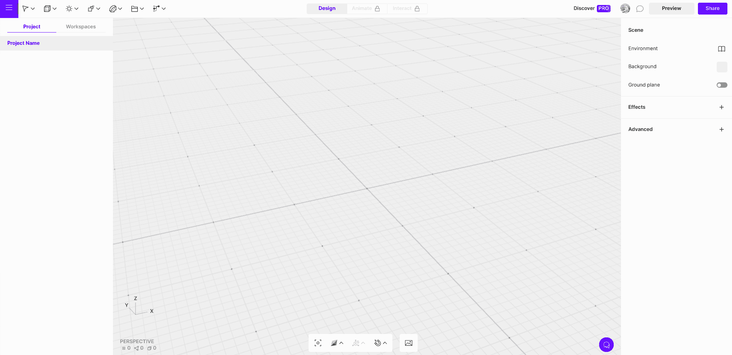
Task: Click the object count stat icon
Action: pos(149,348)
